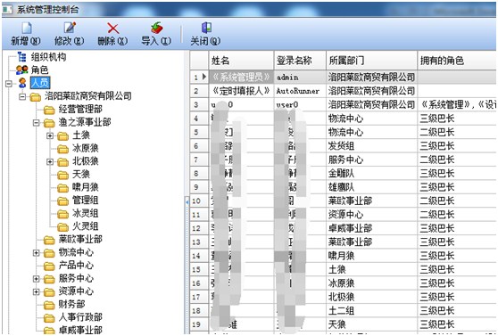The image size is (498, 336).
Task: Select the 北极狼 department cell in row 17
Action: [x=372, y=297]
